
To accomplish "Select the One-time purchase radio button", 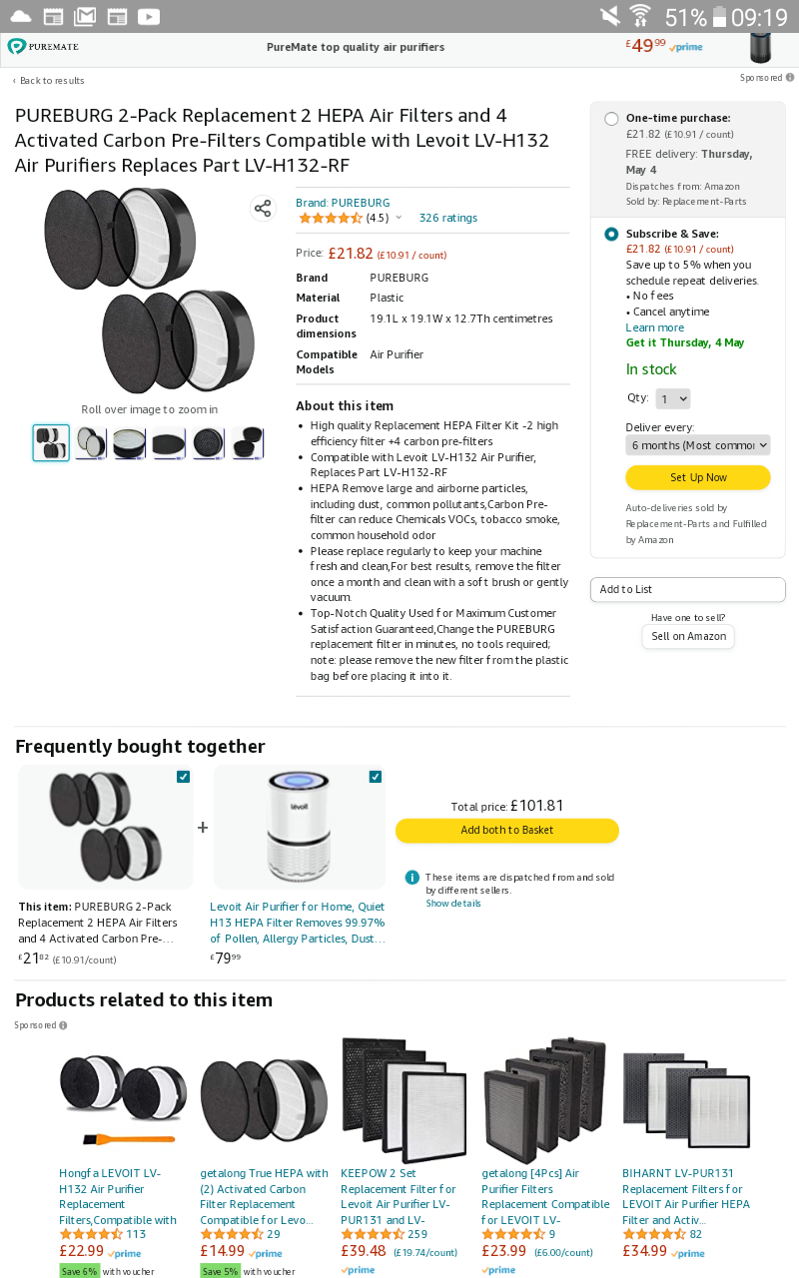I will pyautogui.click(x=611, y=119).
